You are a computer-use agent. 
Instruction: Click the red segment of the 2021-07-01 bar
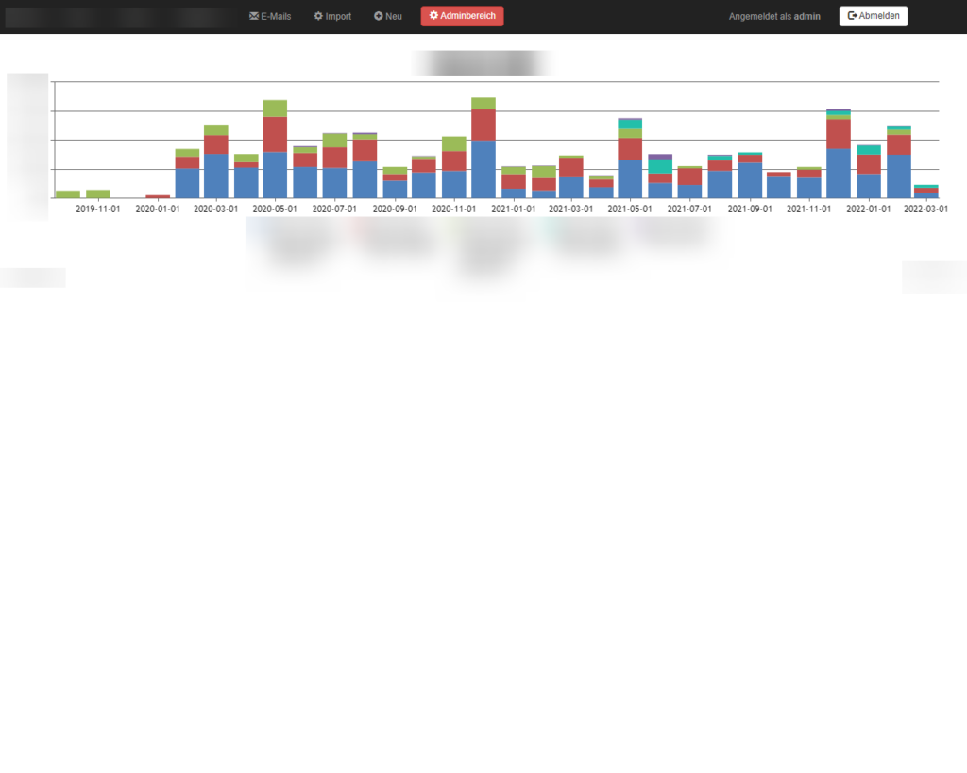tap(689, 176)
